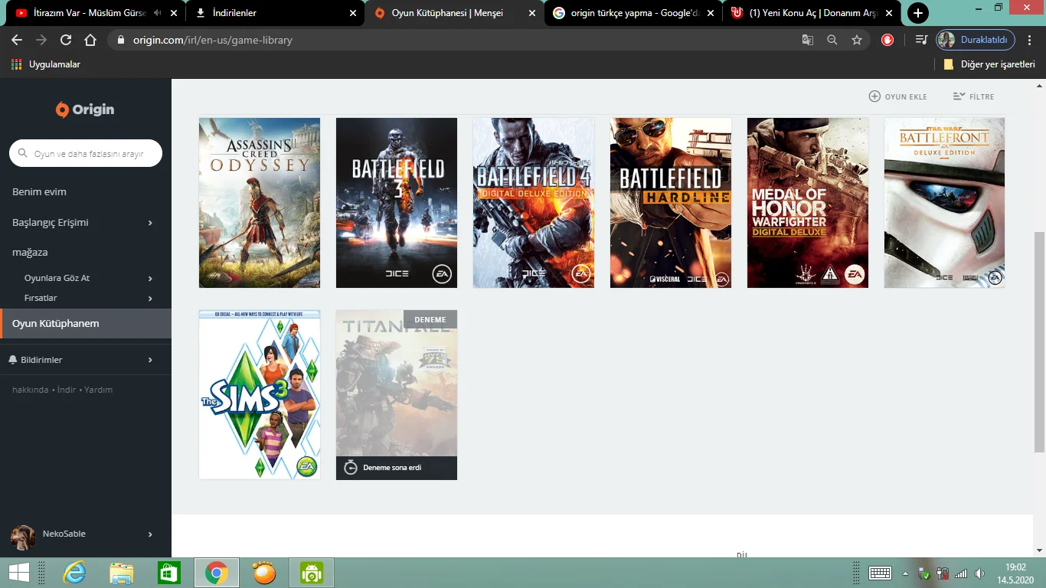This screenshot has width=1046, height=588.
Task: Open the mağaza section
Action: point(30,252)
